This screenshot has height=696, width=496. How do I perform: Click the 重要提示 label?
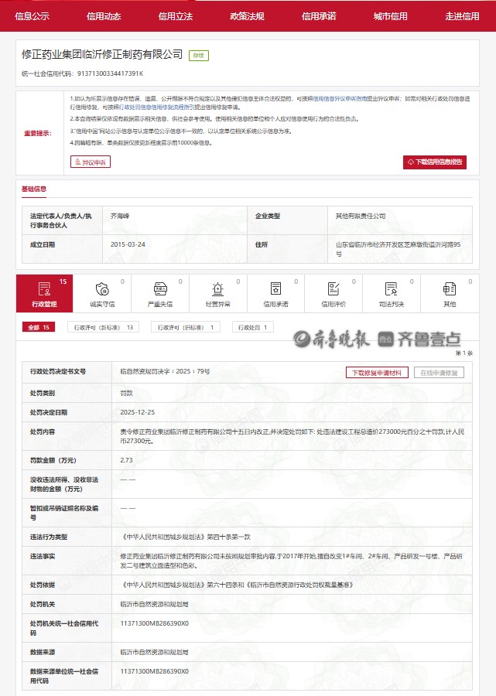click(38, 133)
